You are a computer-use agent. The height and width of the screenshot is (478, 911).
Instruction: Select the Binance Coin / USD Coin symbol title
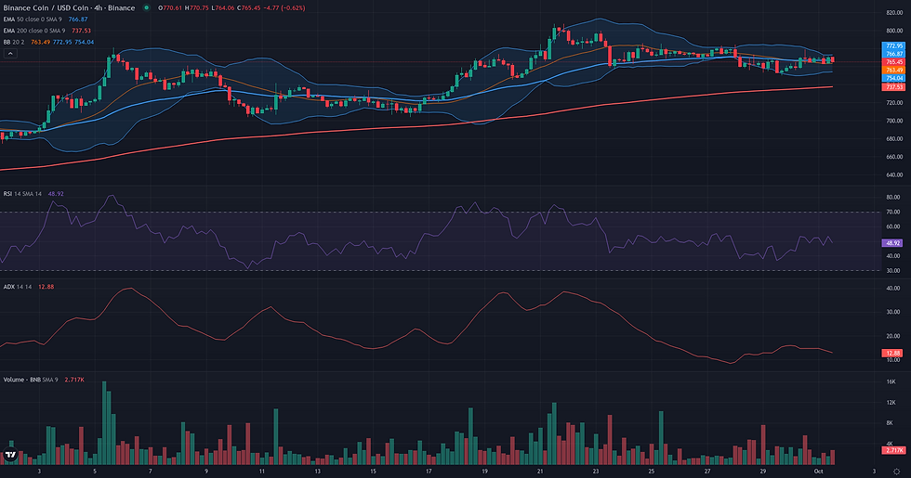pos(69,7)
